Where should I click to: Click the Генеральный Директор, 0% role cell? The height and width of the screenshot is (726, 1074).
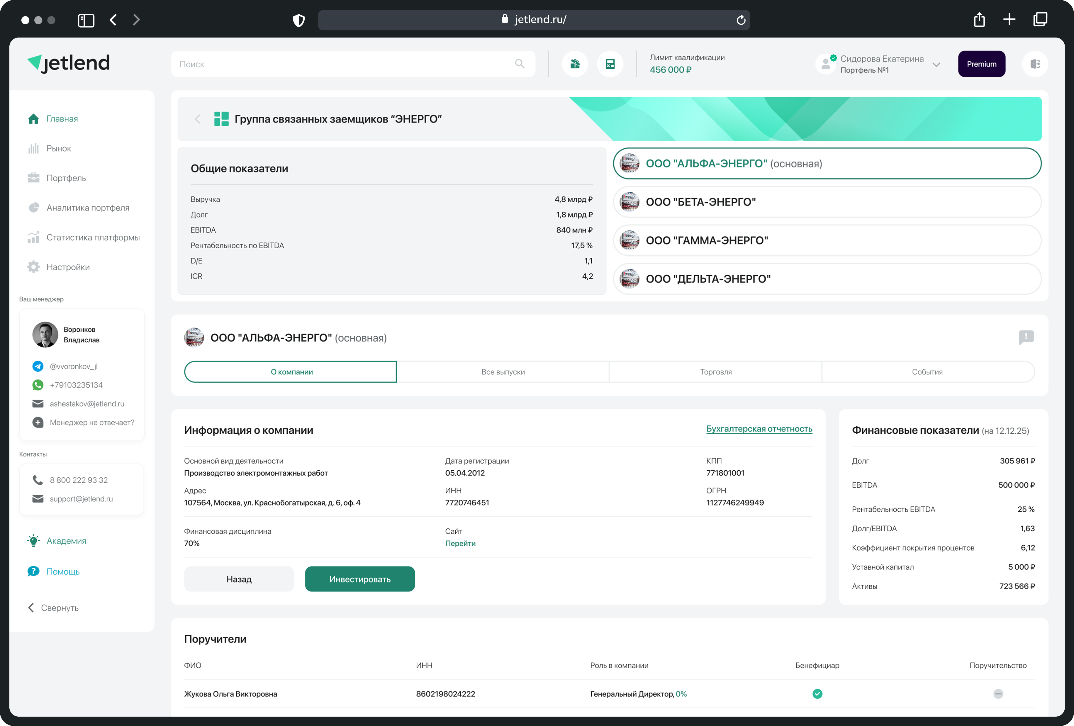click(638, 694)
